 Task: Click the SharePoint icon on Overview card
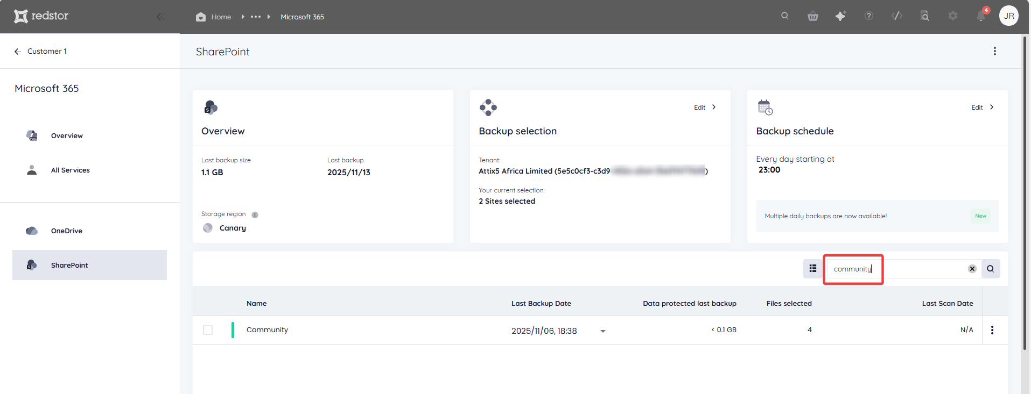pyautogui.click(x=211, y=107)
